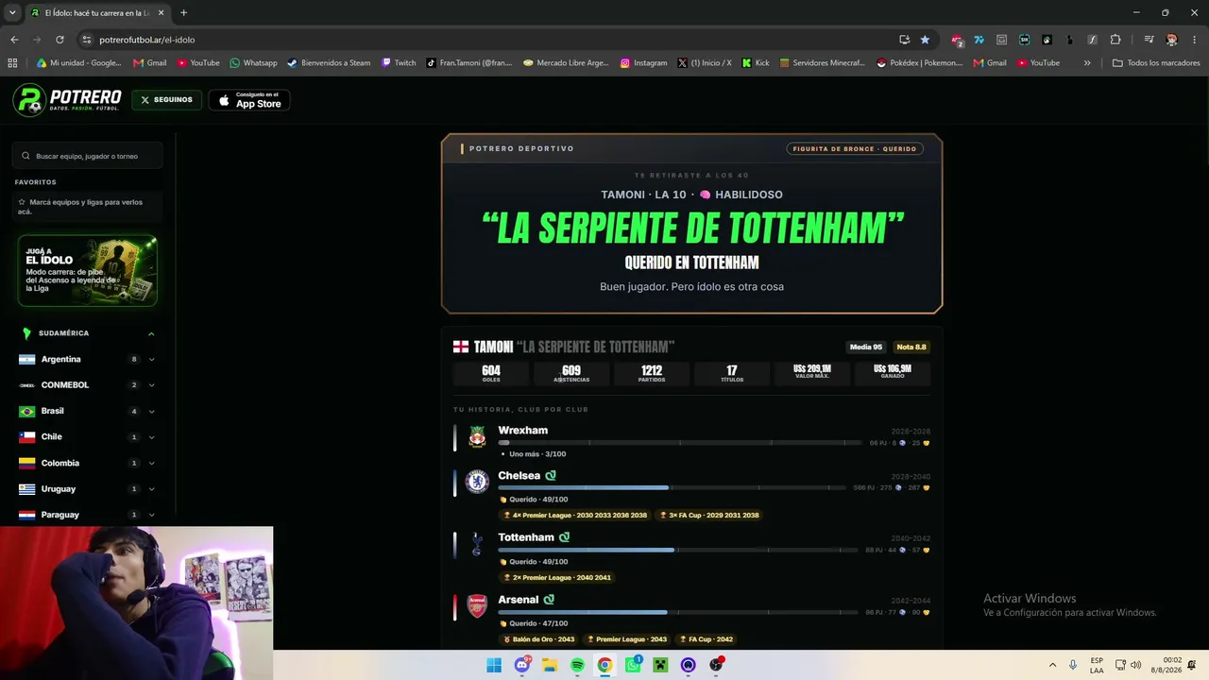Screen dimensions: 1209x680
Task: Open the Instagram bookmark
Action: [643, 63]
